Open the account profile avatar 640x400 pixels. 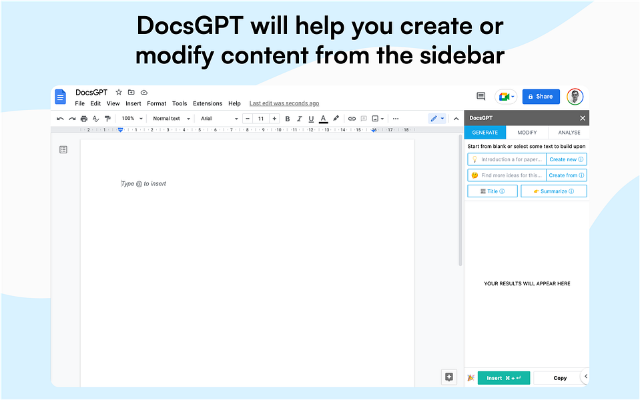pos(575,97)
